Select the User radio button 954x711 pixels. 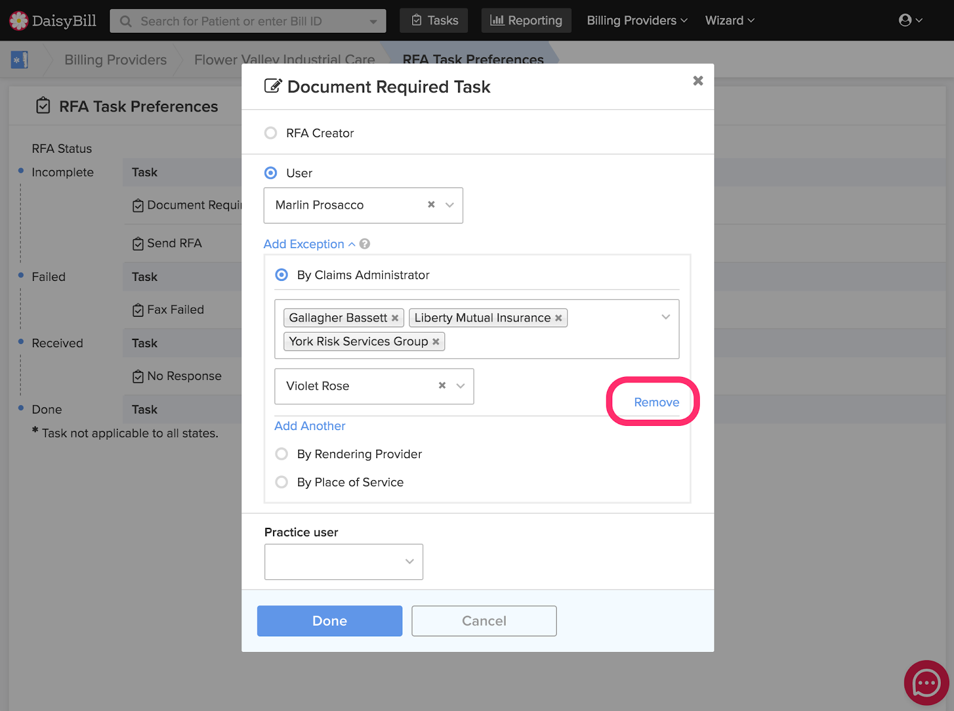[271, 173]
